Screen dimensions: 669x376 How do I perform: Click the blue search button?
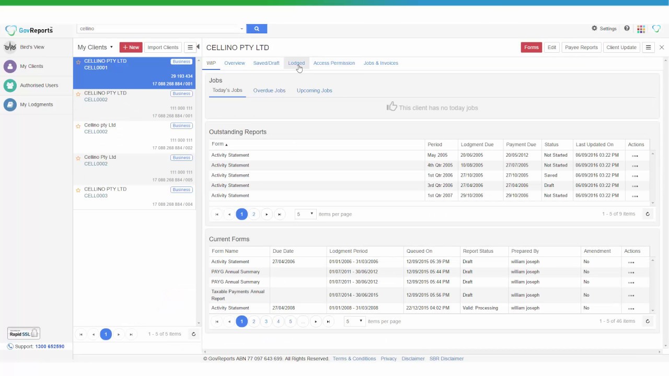257,29
